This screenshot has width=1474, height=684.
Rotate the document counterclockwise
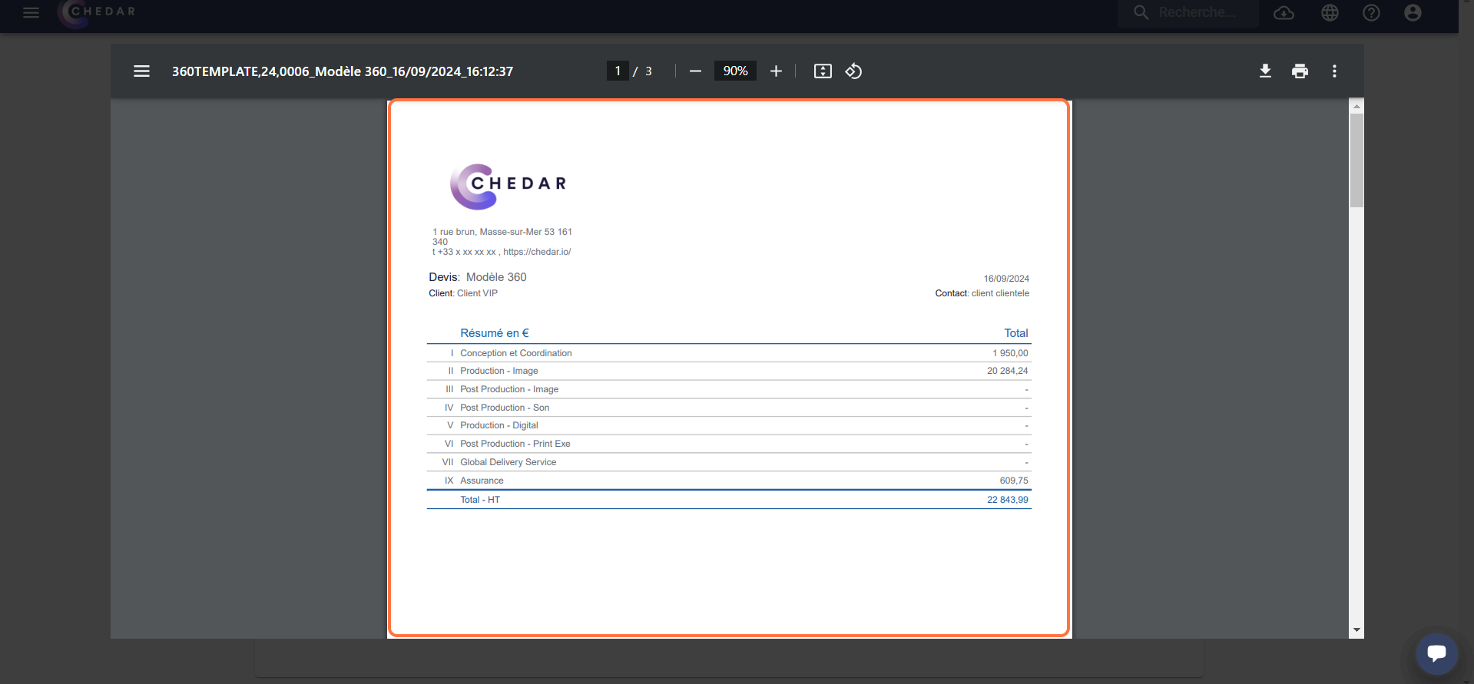pos(853,71)
